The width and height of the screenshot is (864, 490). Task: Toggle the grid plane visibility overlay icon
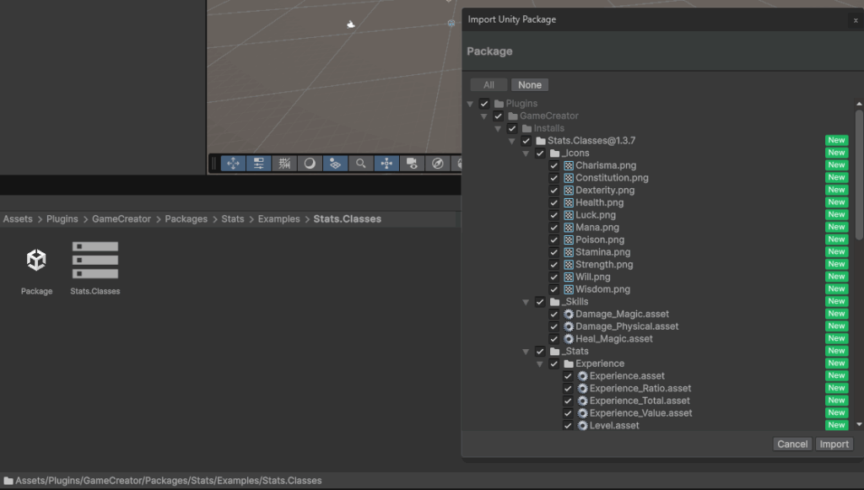point(335,164)
